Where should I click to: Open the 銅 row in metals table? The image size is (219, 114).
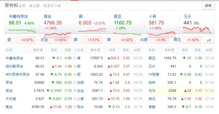(79, 66)
